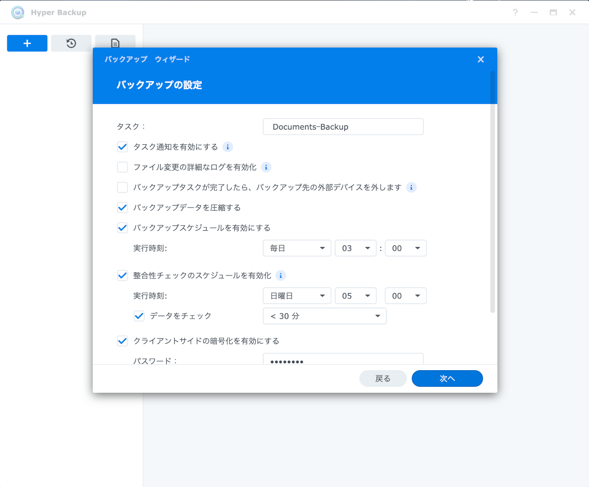
Task: Open the < 30 分 data check duration dropdown
Action: pos(325,316)
